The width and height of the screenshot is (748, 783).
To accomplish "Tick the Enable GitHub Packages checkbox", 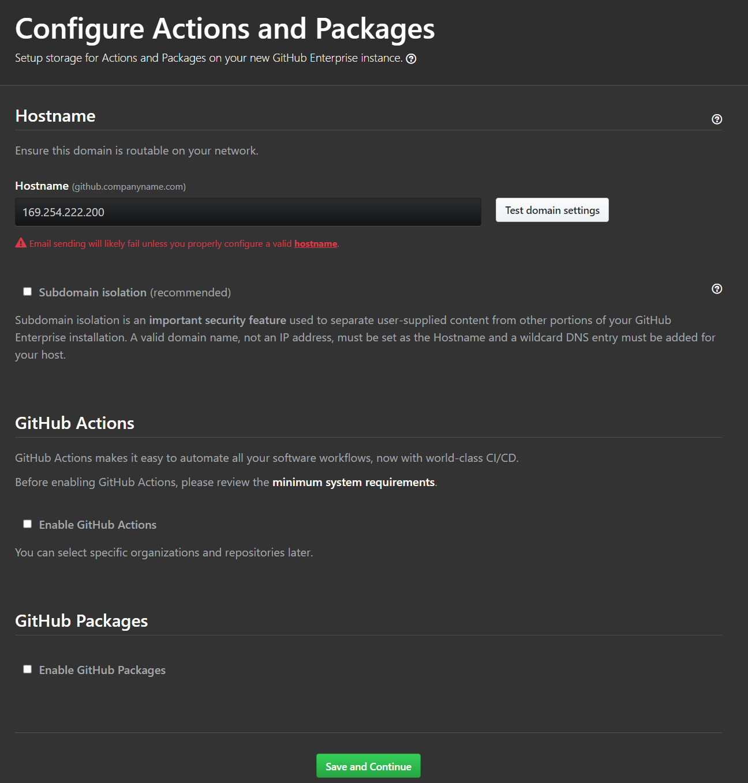I will pyautogui.click(x=27, y=669).
